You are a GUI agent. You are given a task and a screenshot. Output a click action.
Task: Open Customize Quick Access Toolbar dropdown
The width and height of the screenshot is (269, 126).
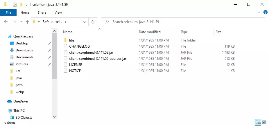pos(27,5)
